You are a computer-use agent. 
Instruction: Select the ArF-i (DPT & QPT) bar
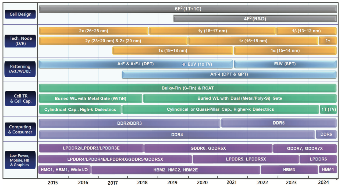coord(229,74)
